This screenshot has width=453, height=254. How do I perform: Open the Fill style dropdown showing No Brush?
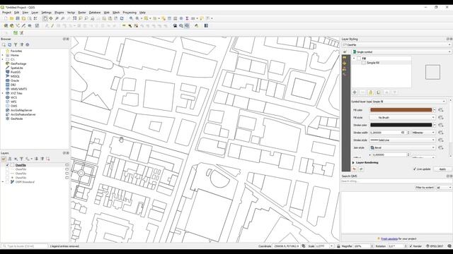(402, 118)
